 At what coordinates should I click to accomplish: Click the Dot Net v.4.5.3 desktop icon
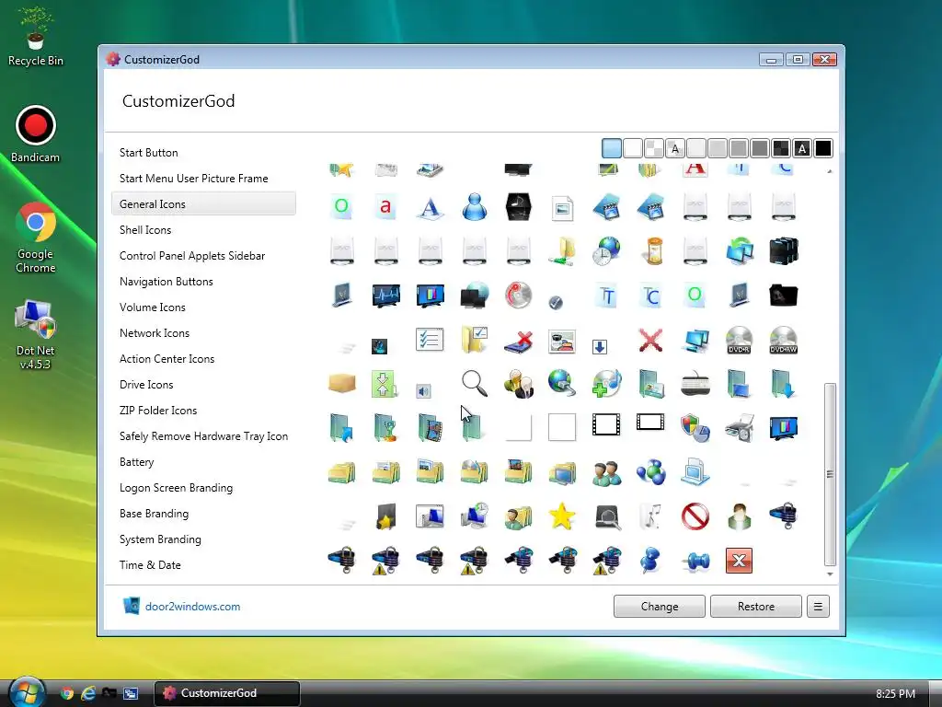click(36, 334)
